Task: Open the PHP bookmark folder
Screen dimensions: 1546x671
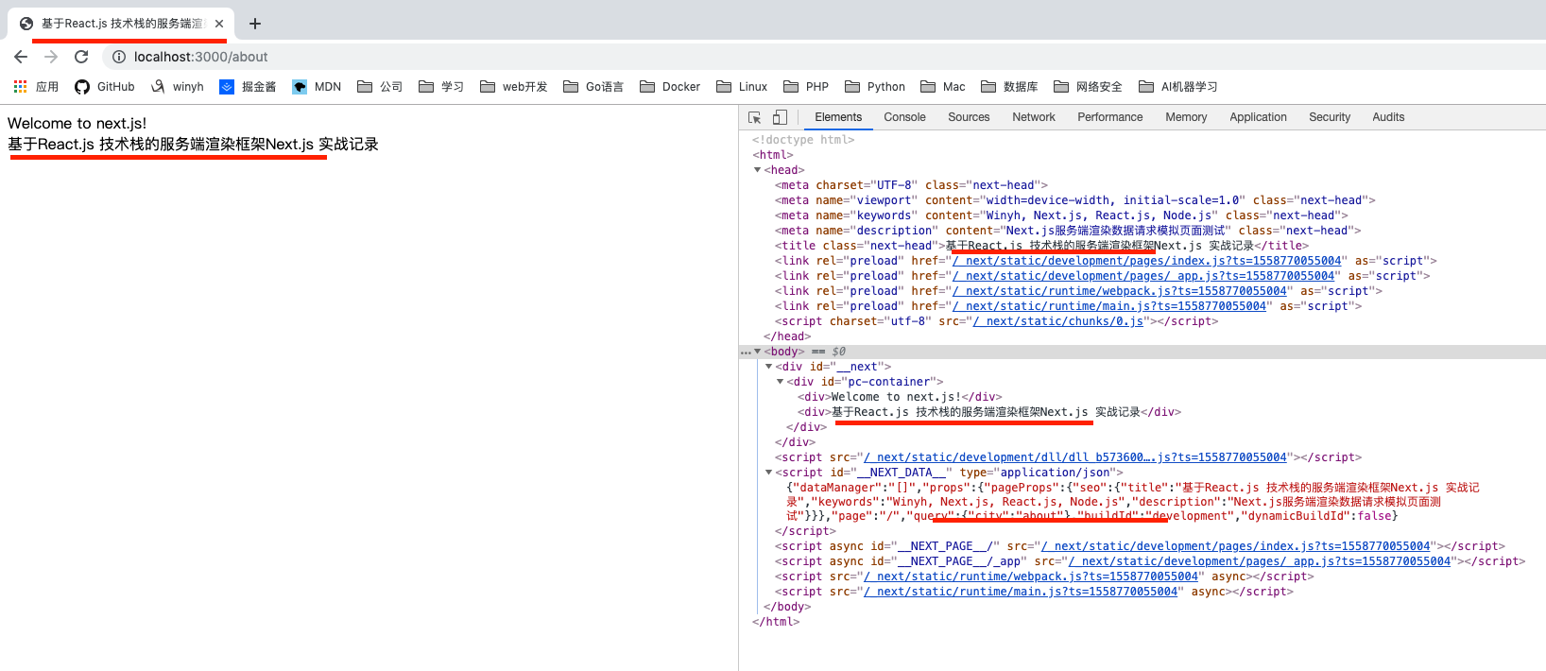Action: [x=806, y=86]
